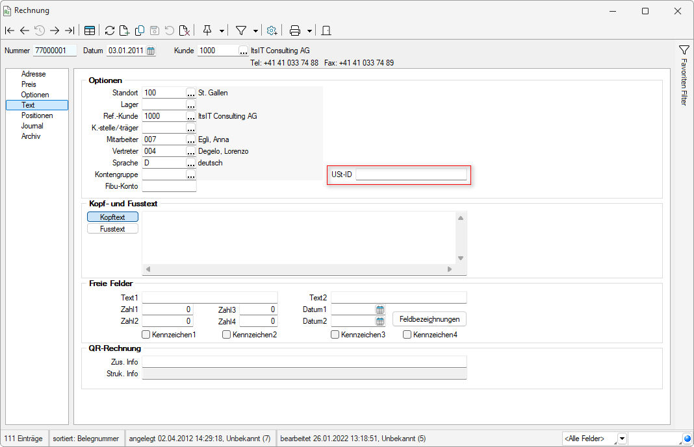Enable the Kennzeichen1 checkbox

[x=146, y=335]
